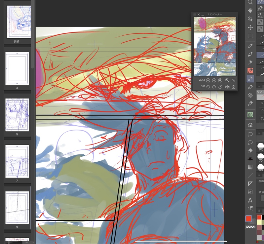This screenshot has width=264, height=244.
Task: Rotate canvas left in Navigator
Action: (208, 87)
